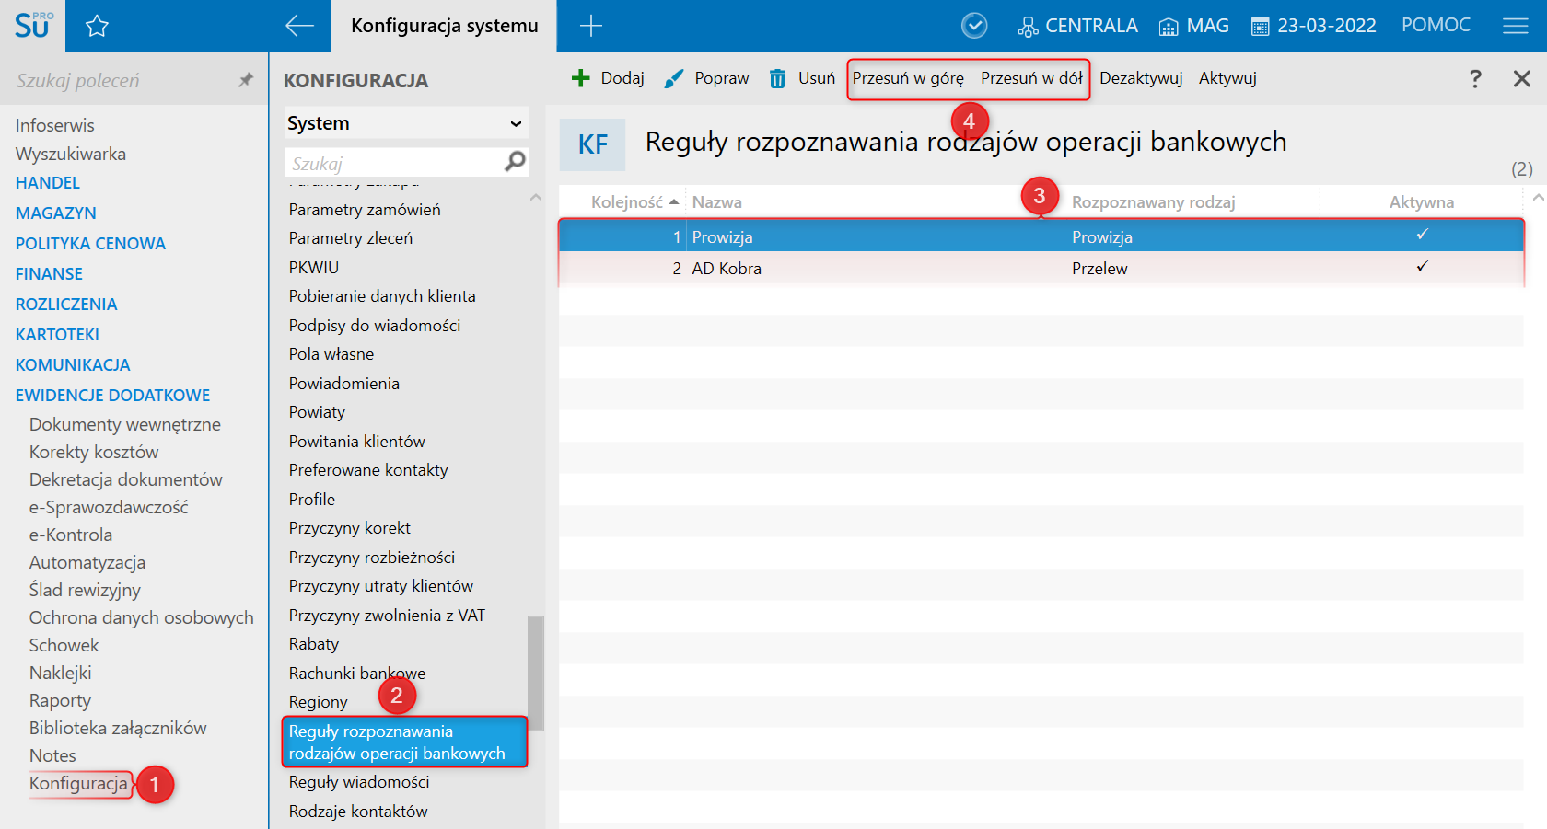
Task: Pin the command search panel
Action: pyautogui.click(x=245, y=80)
